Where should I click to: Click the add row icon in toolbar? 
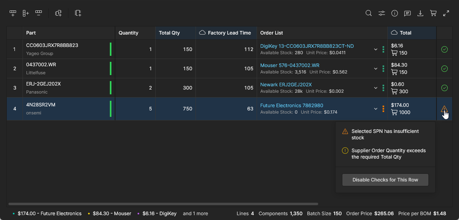(x=12, y=13)
